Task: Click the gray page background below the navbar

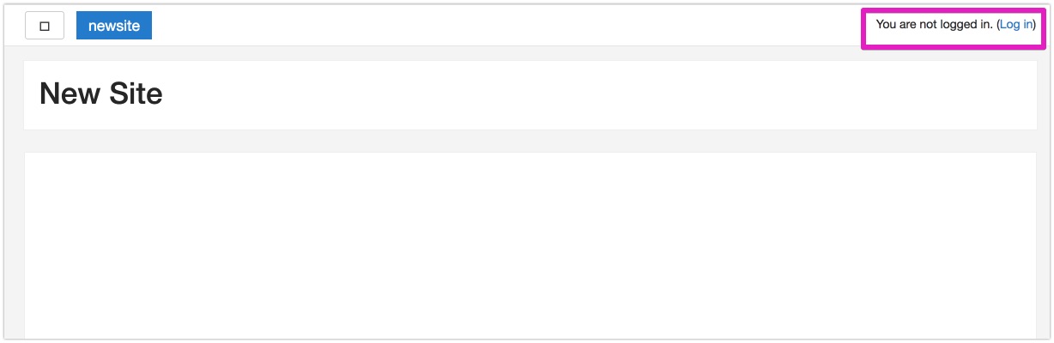Action: (x=530, y=141)
